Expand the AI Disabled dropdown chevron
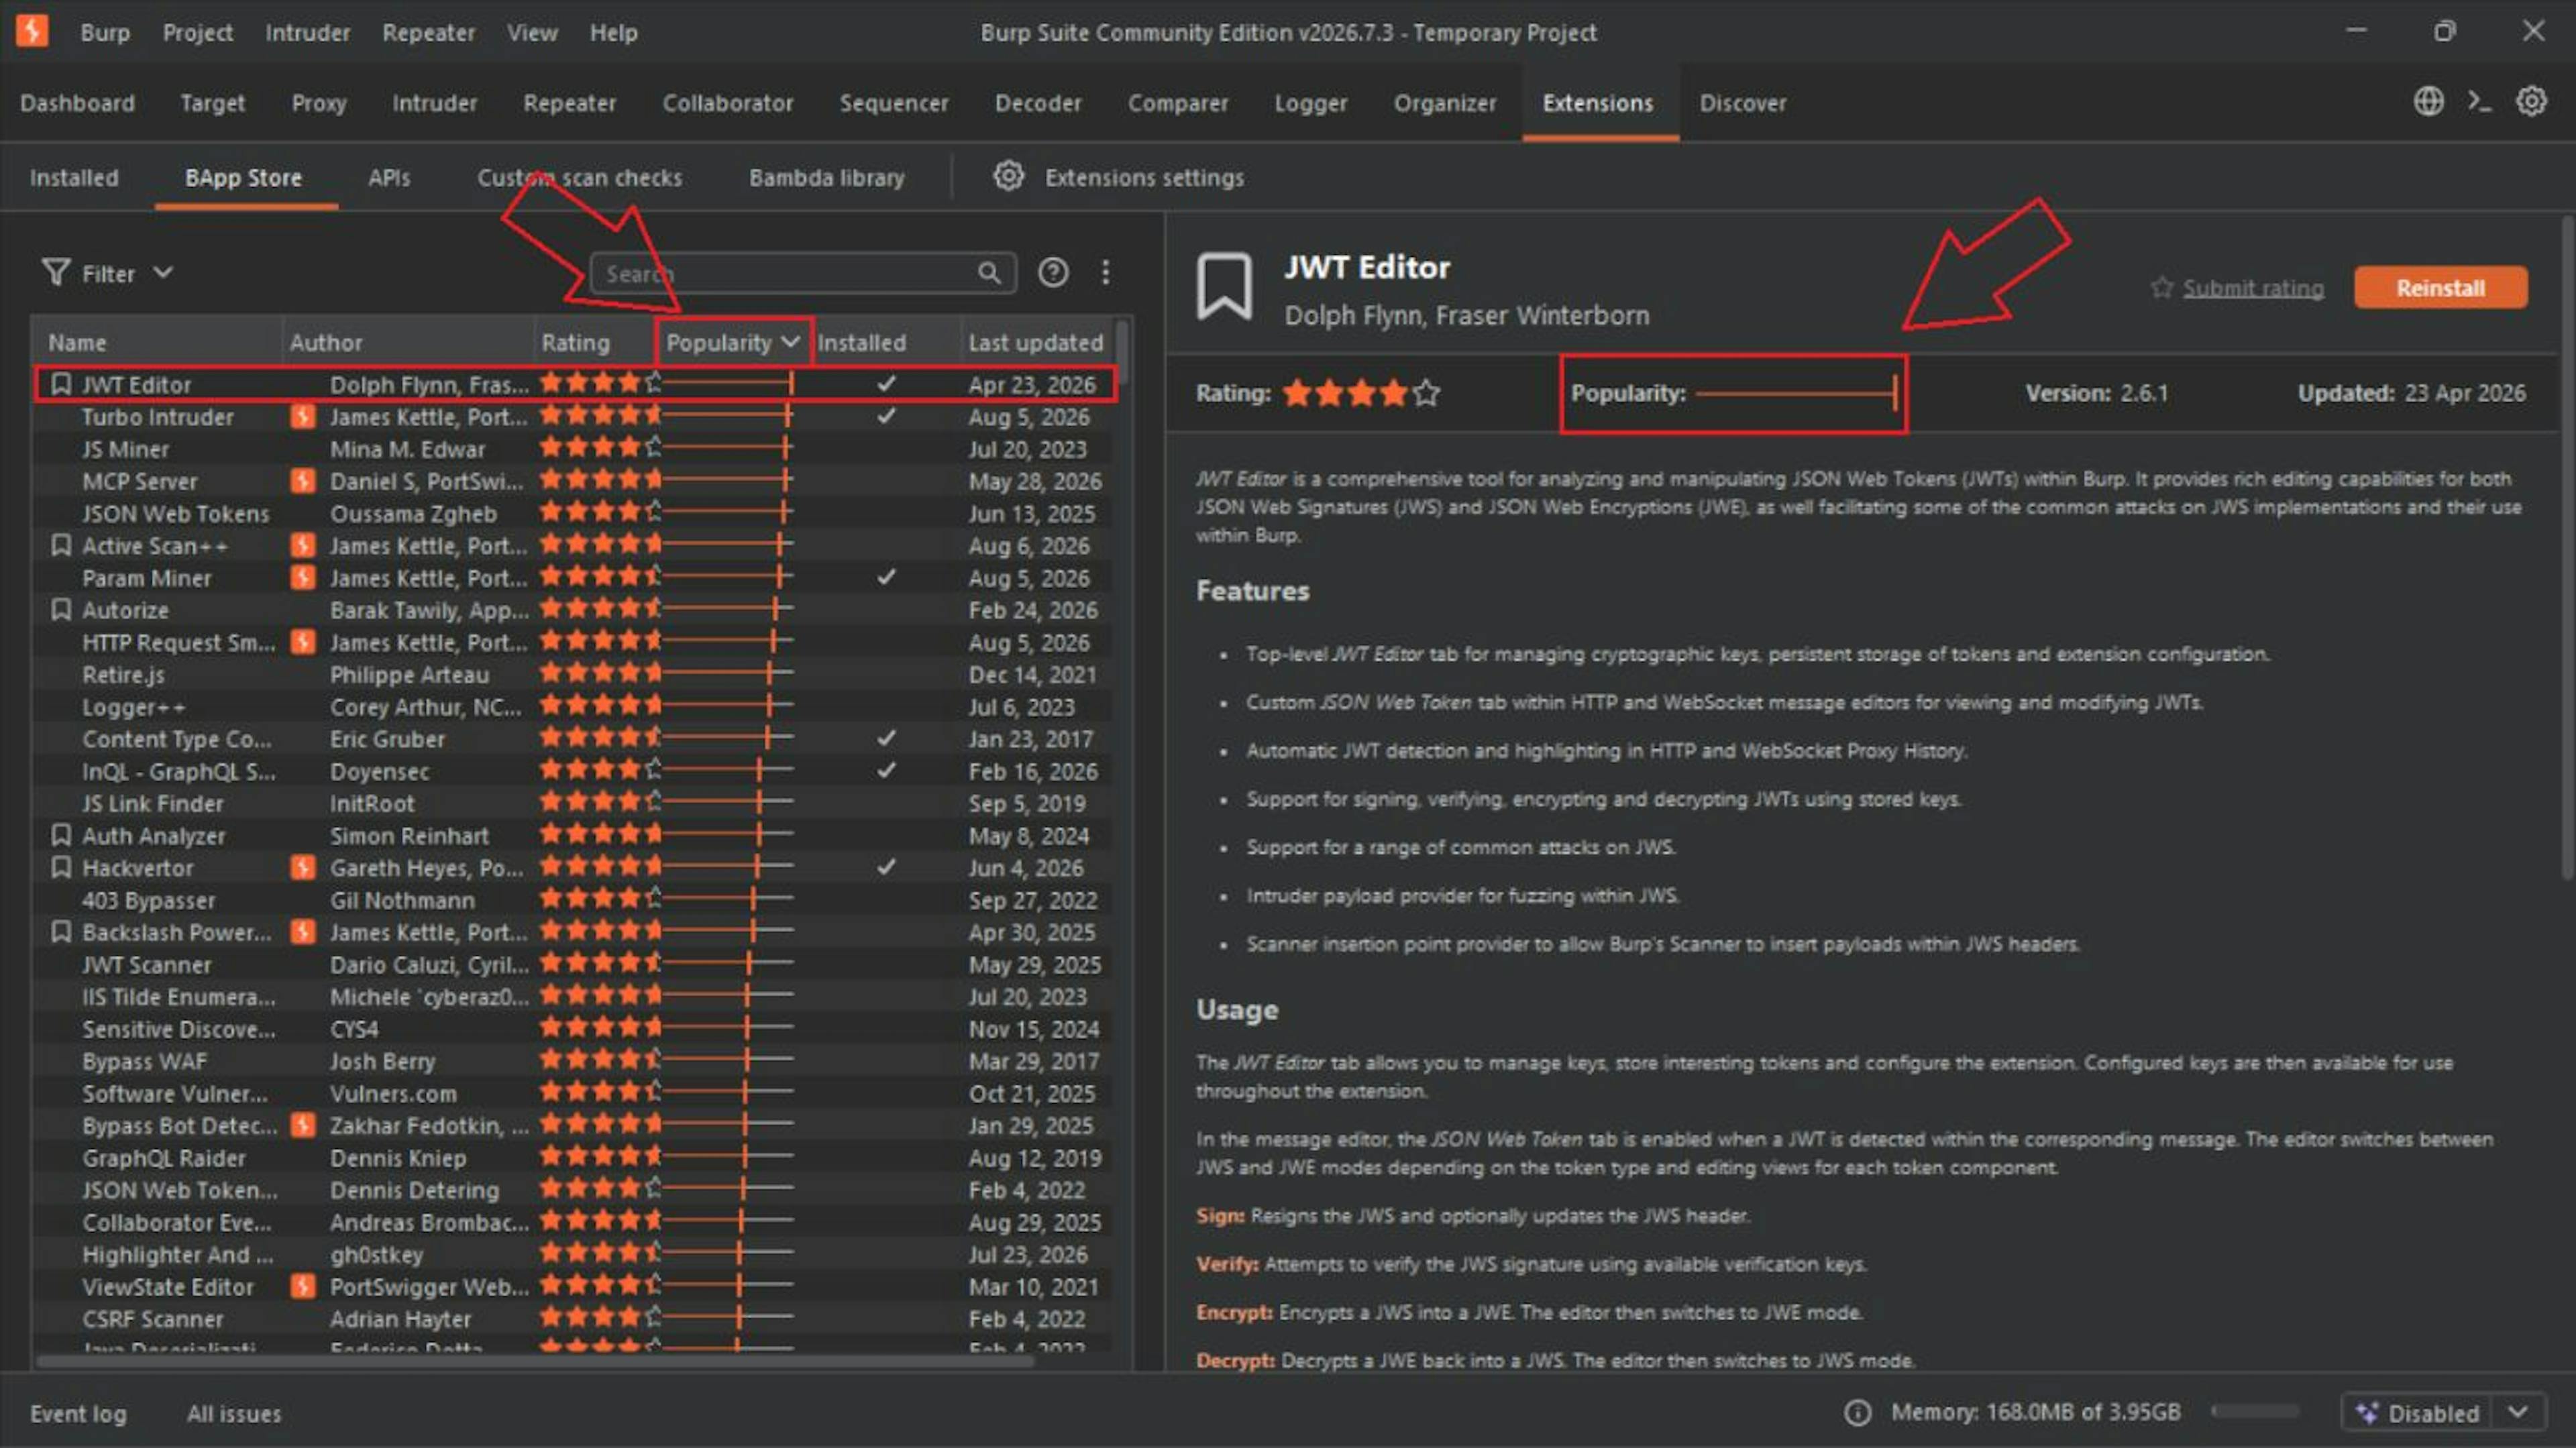This screenshot has height=1448, width=2576. click(2518, 1412)
